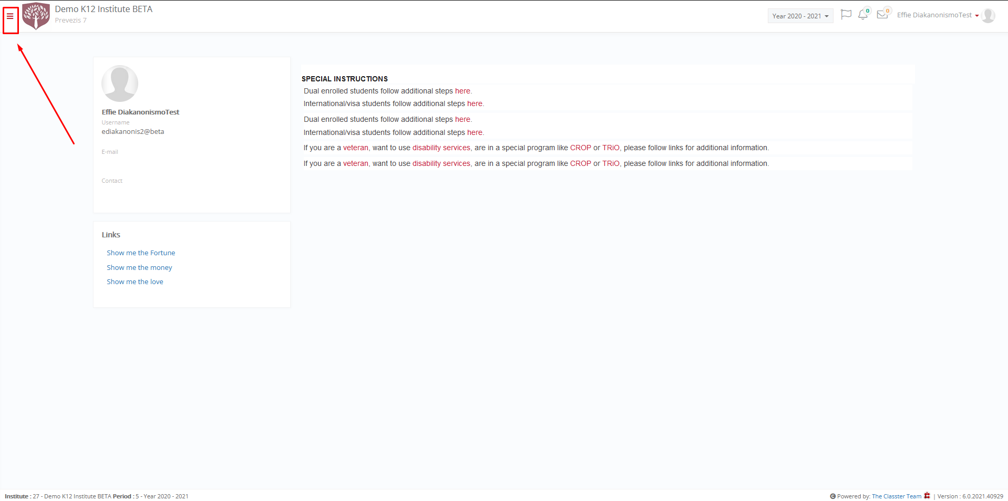Image resolution: width=1008 pixels, height=501 pixels.
Task: Open the Show me the love link
Action: (x=135, y=282)
